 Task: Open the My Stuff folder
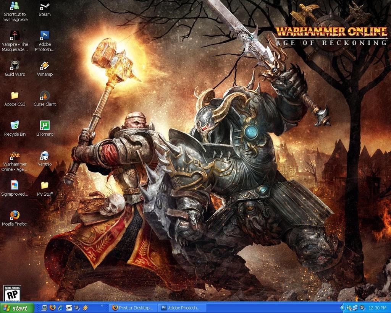pyautogui.click(x=45, y=186)
